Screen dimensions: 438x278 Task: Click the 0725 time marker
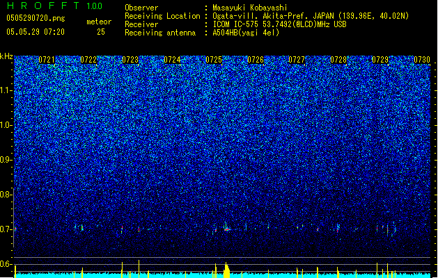pyautogui.click(x=214, y=60)
